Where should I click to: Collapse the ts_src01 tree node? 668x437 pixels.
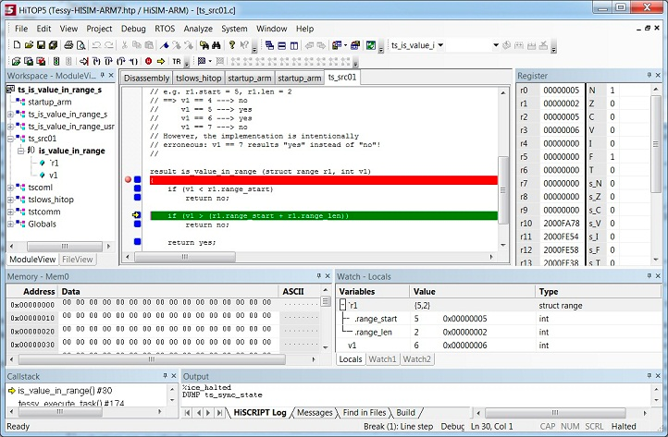pyautogui.click(x=10, y=139)
